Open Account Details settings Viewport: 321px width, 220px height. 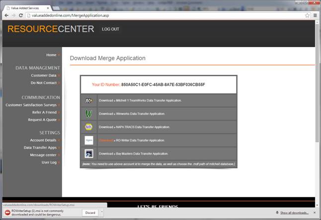43,140
